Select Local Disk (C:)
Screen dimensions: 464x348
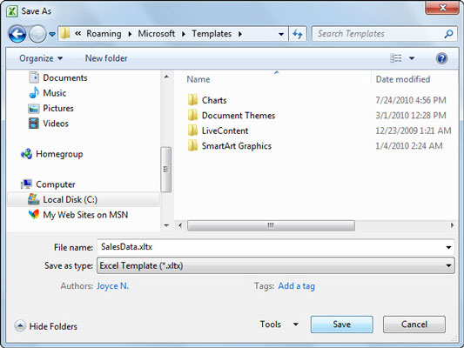(x=84, y=199)
